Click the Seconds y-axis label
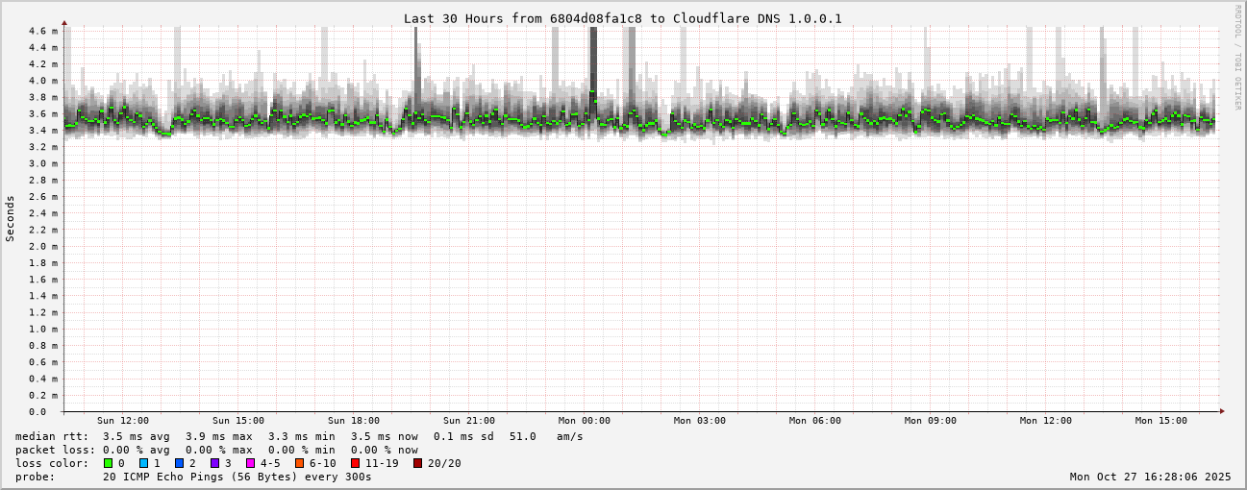This screenshot has width=1247, height=490. (11, 218)
